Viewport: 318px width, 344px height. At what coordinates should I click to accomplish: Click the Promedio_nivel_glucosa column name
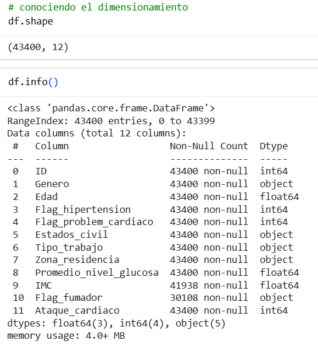tap(97, 273)
